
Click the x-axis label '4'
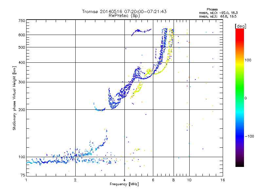124,180
